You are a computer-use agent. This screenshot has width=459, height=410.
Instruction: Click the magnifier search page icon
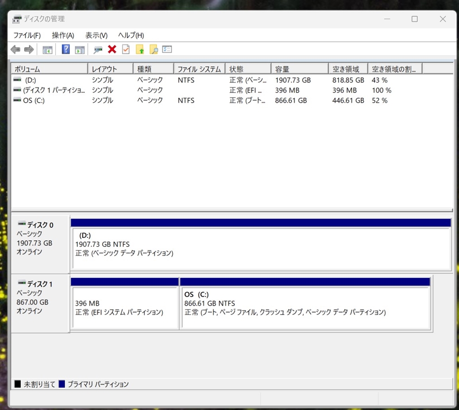154,50
